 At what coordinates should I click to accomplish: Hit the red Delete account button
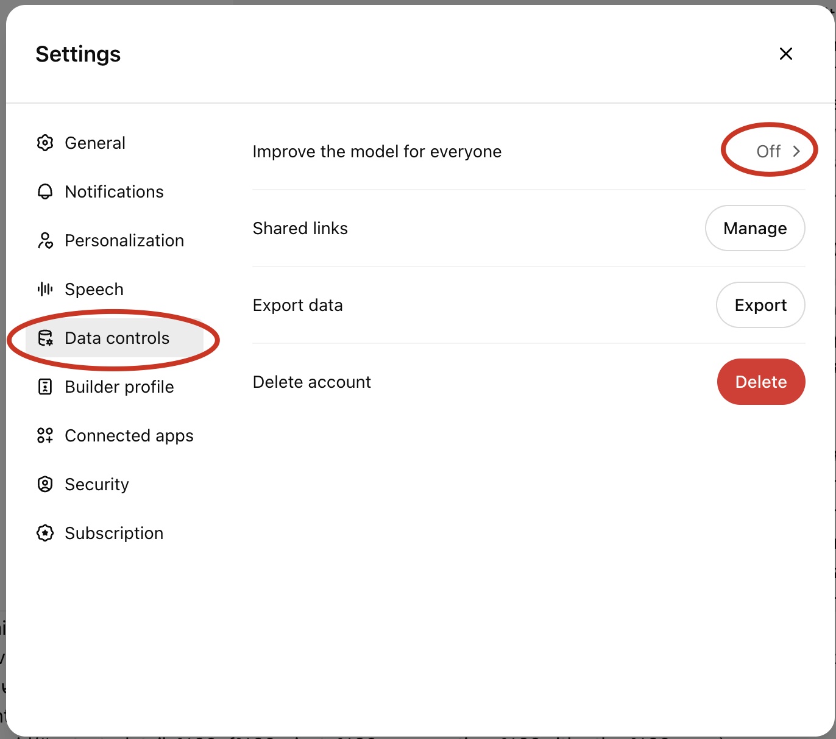[x=761, y=382]
